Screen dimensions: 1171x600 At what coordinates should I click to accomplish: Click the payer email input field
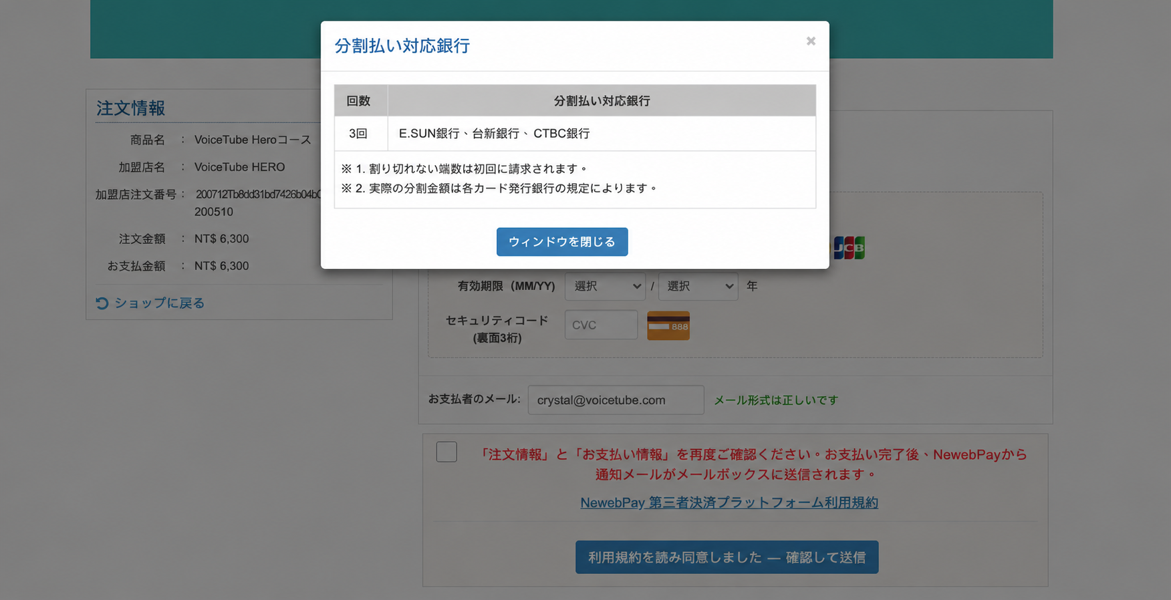616,400
